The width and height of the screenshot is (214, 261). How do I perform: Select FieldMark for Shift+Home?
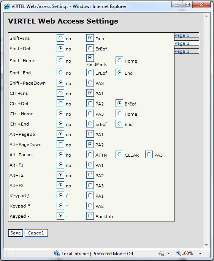tap(90, 58)
